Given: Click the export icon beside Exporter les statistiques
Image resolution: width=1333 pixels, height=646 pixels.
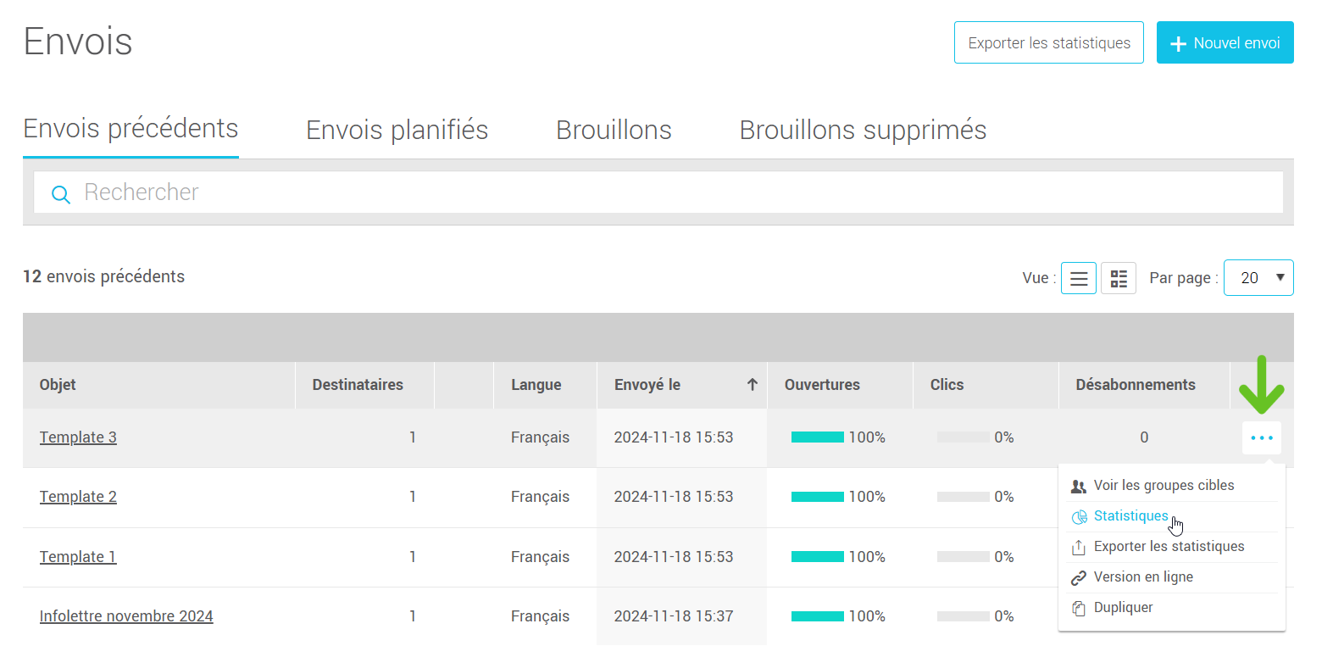Looking at the screenshot, I should [1080, 547].
